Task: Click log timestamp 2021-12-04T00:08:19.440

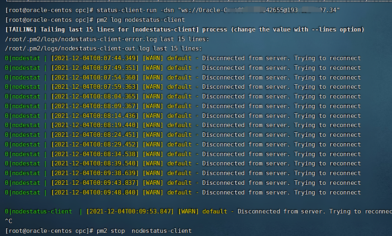Action: coord(95,125)
